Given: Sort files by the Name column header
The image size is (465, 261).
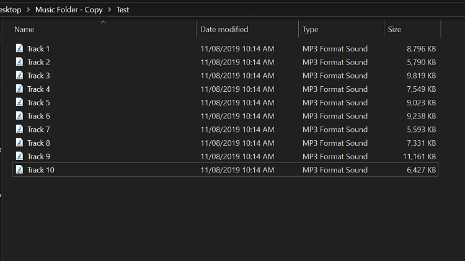Looking at the screenshot, I should tap(25, 30).
